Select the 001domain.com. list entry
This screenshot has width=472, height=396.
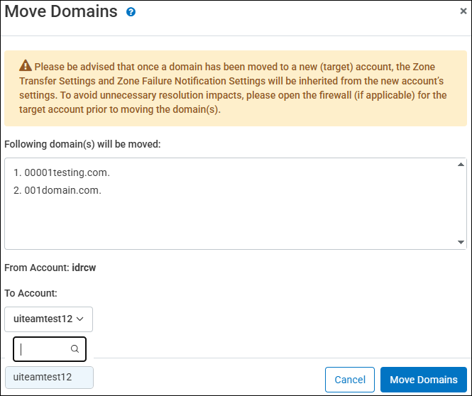[x=57, y=190]
